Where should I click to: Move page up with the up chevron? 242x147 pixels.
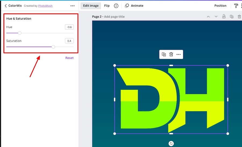click(208, 17)
